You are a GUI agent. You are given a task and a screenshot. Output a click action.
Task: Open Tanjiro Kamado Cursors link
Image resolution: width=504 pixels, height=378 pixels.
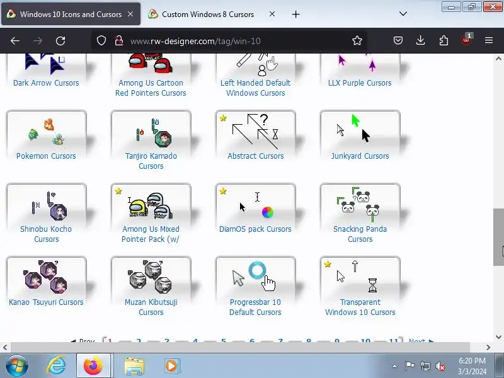(151, 161)
